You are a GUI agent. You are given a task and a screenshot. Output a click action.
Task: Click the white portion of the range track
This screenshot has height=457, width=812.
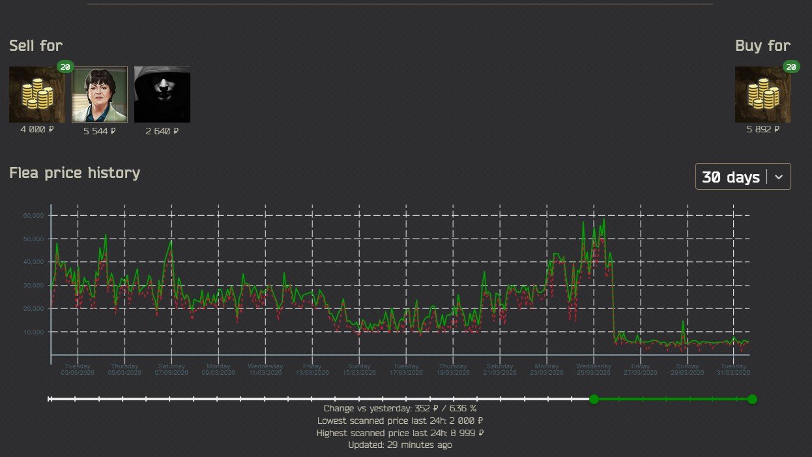(x=319, y=399)
